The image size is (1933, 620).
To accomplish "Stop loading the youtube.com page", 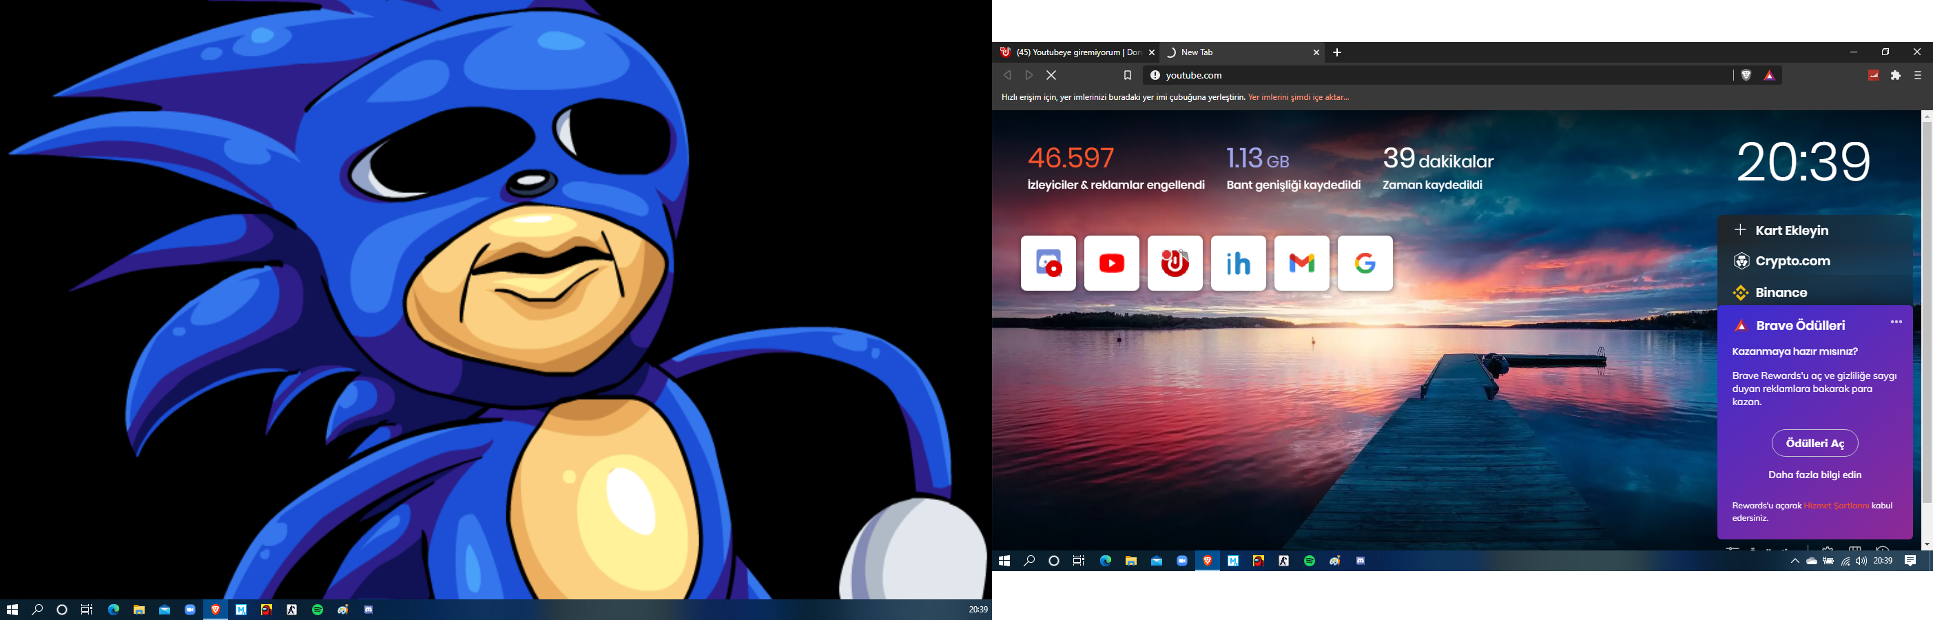I will click(1051, 75).
